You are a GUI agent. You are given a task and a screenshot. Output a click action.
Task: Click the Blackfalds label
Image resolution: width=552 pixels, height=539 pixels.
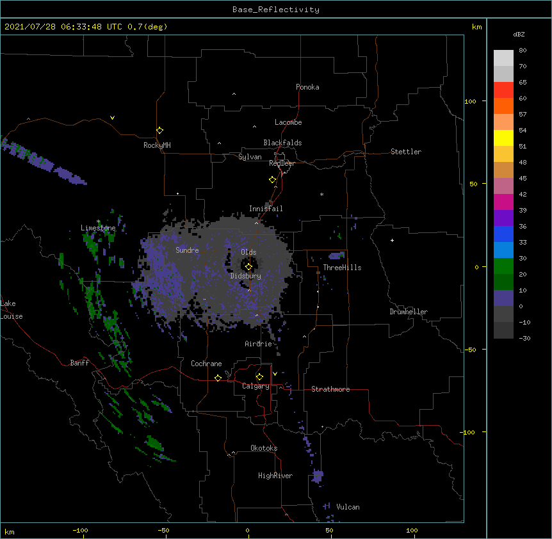[x=282, y=143]
